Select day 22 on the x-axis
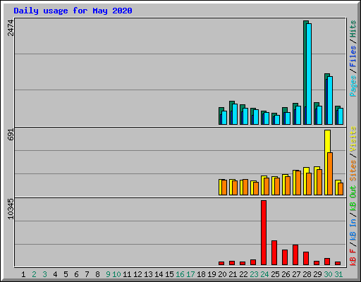 [243, 274]
